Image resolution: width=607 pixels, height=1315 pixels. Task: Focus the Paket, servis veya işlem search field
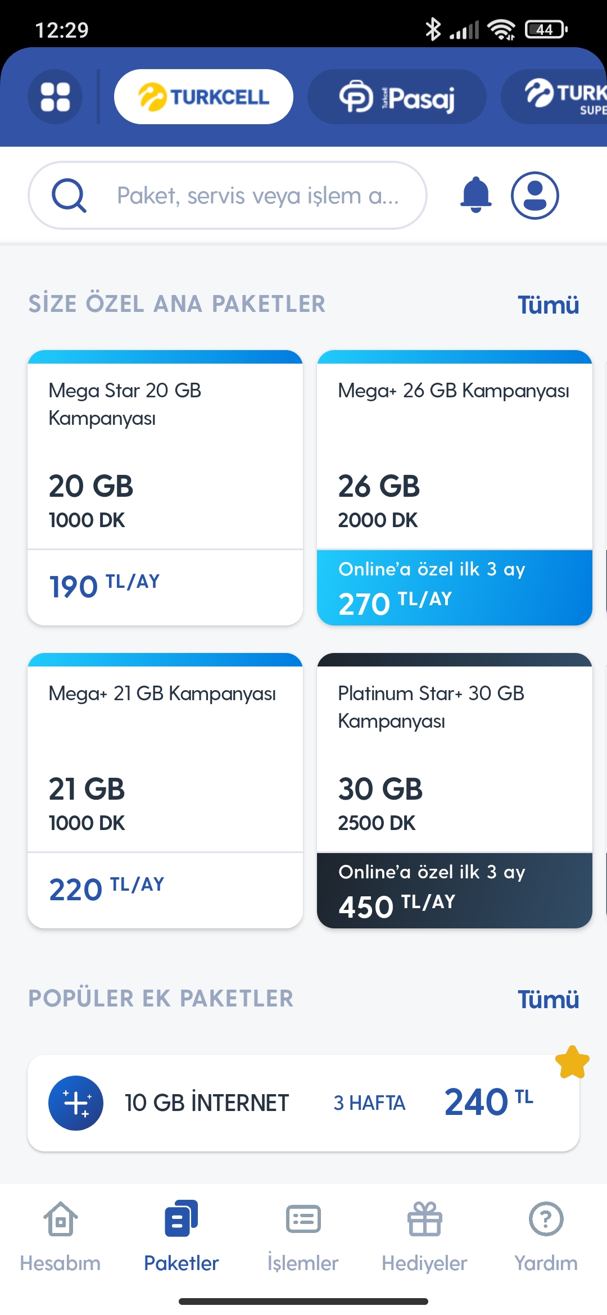click(228, 196)
